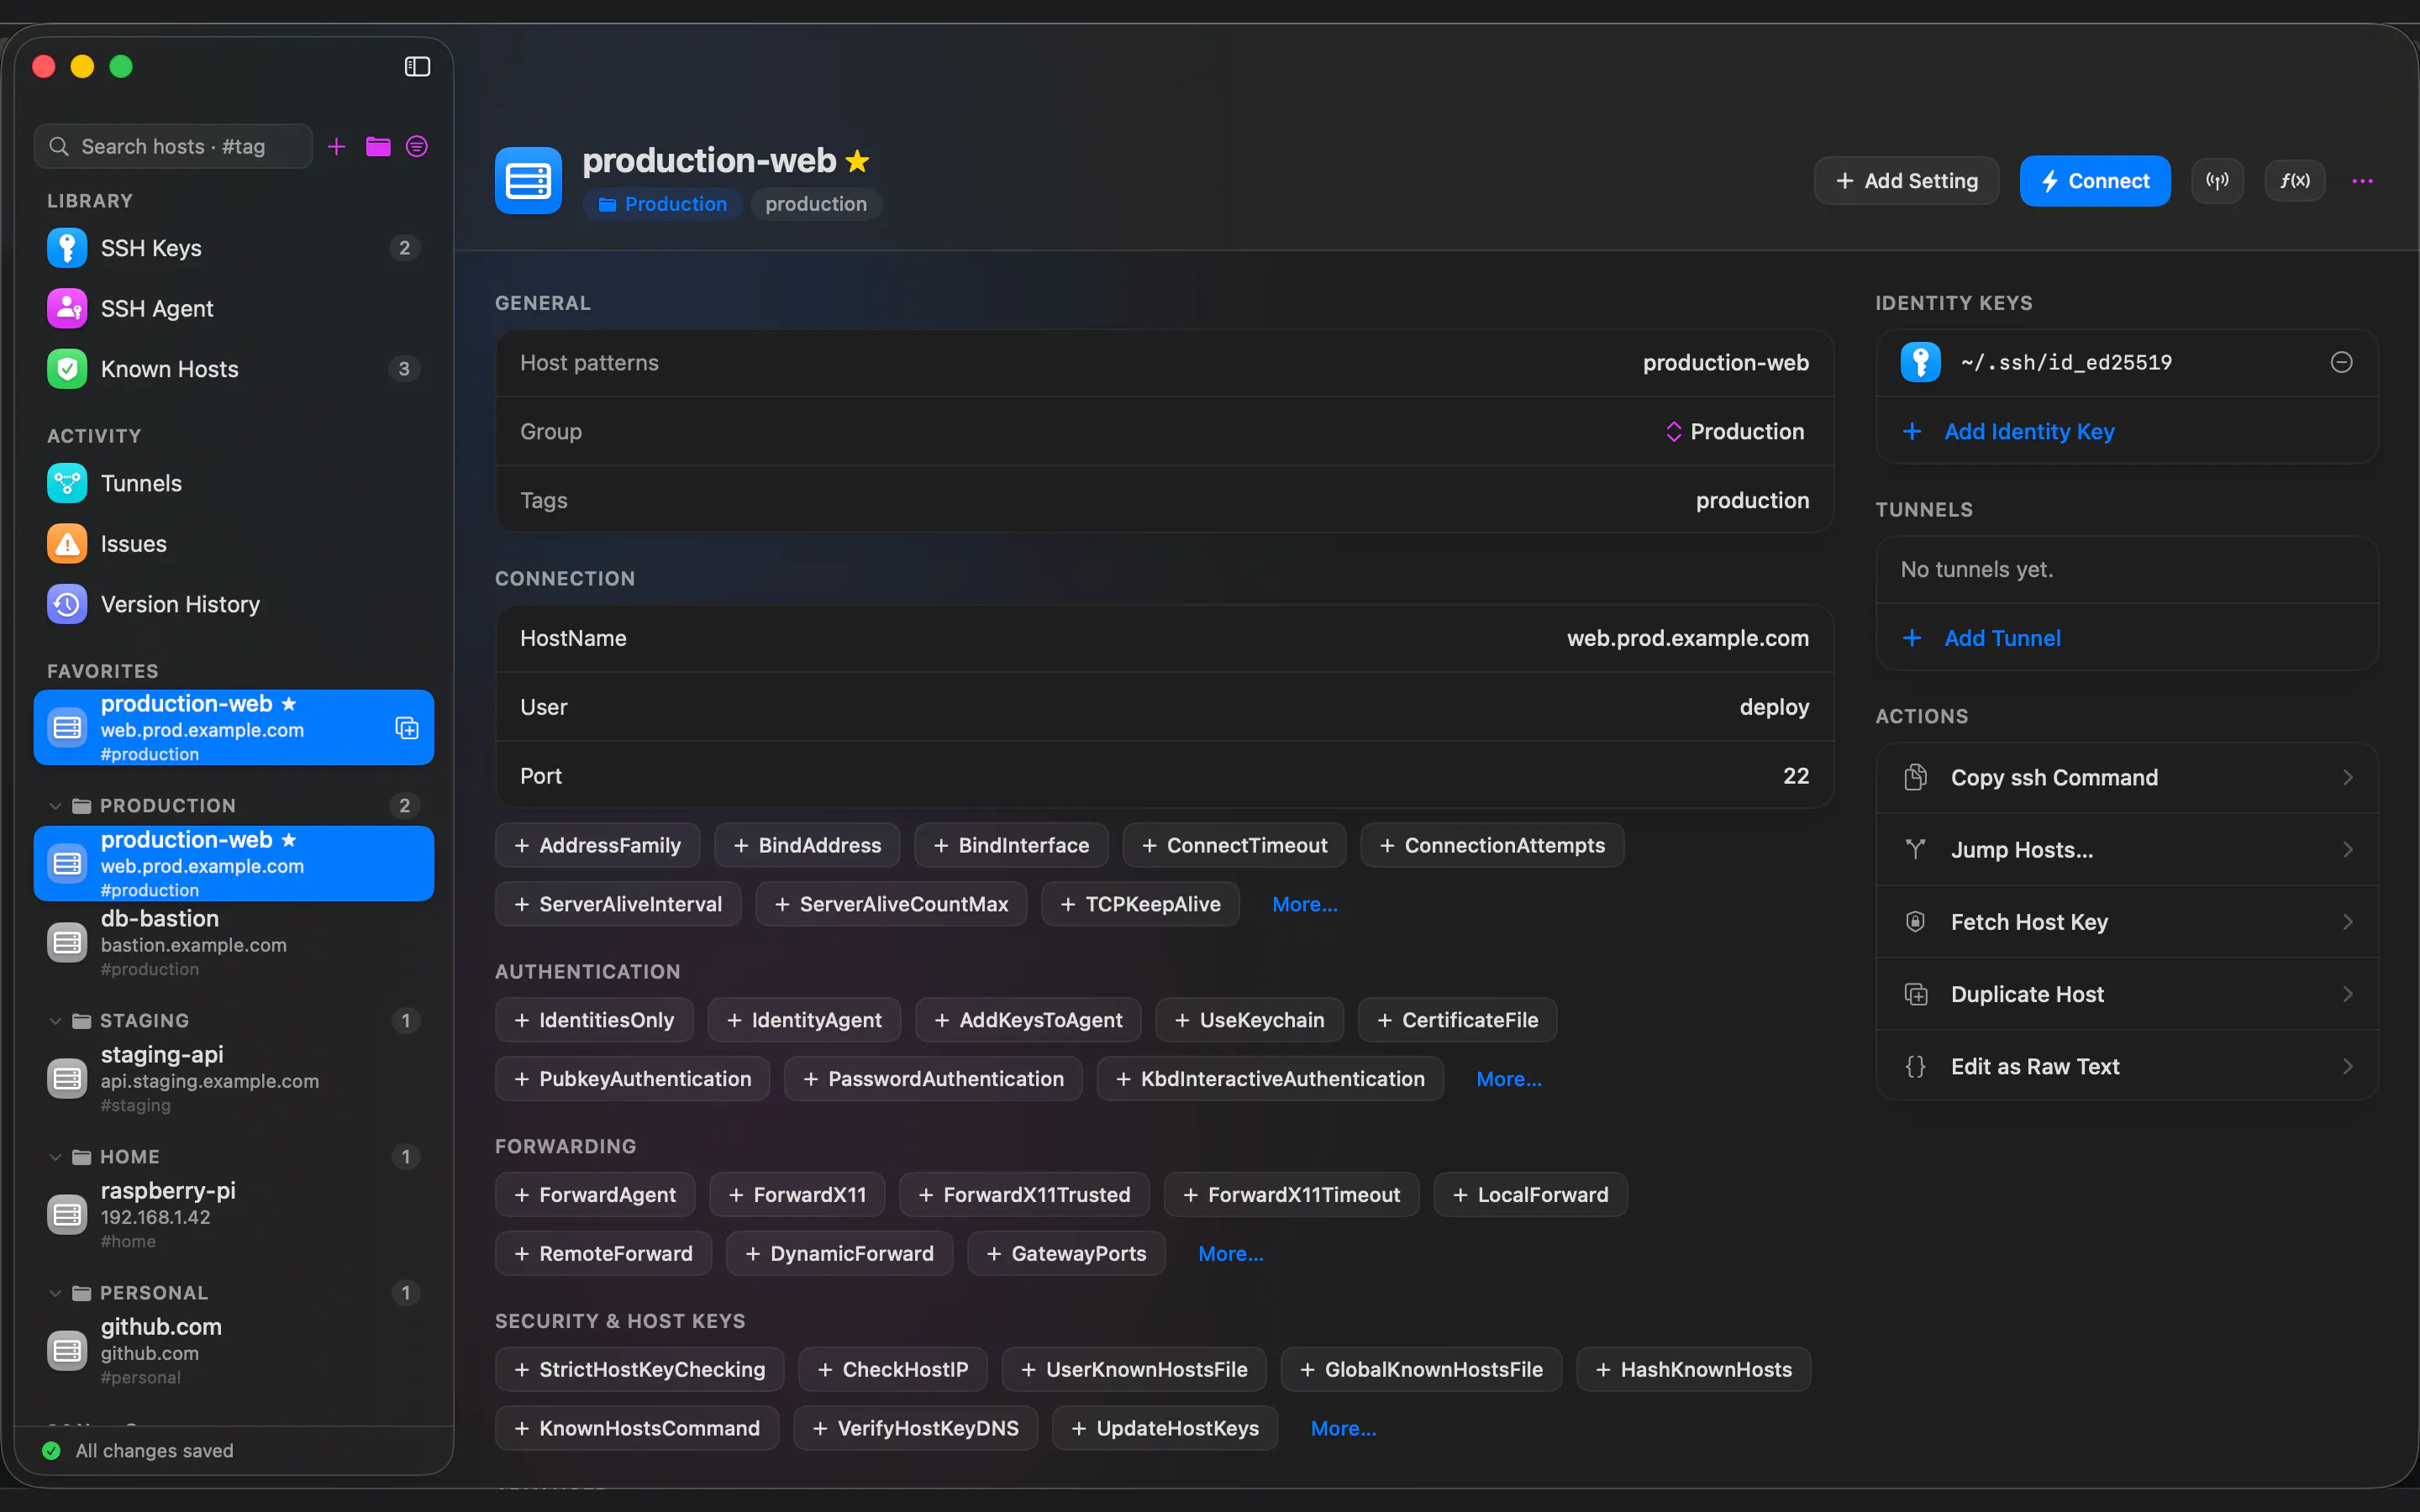Open the Group Production dropdown
The image size is (2420, 1512).
point(1735,431)
